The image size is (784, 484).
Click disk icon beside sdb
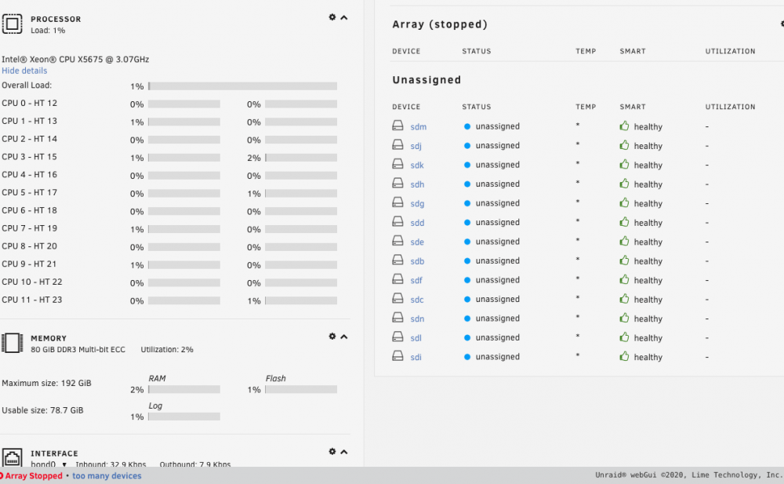[397, 260]
